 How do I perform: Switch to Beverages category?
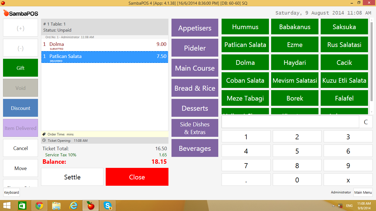coord(195,148)
